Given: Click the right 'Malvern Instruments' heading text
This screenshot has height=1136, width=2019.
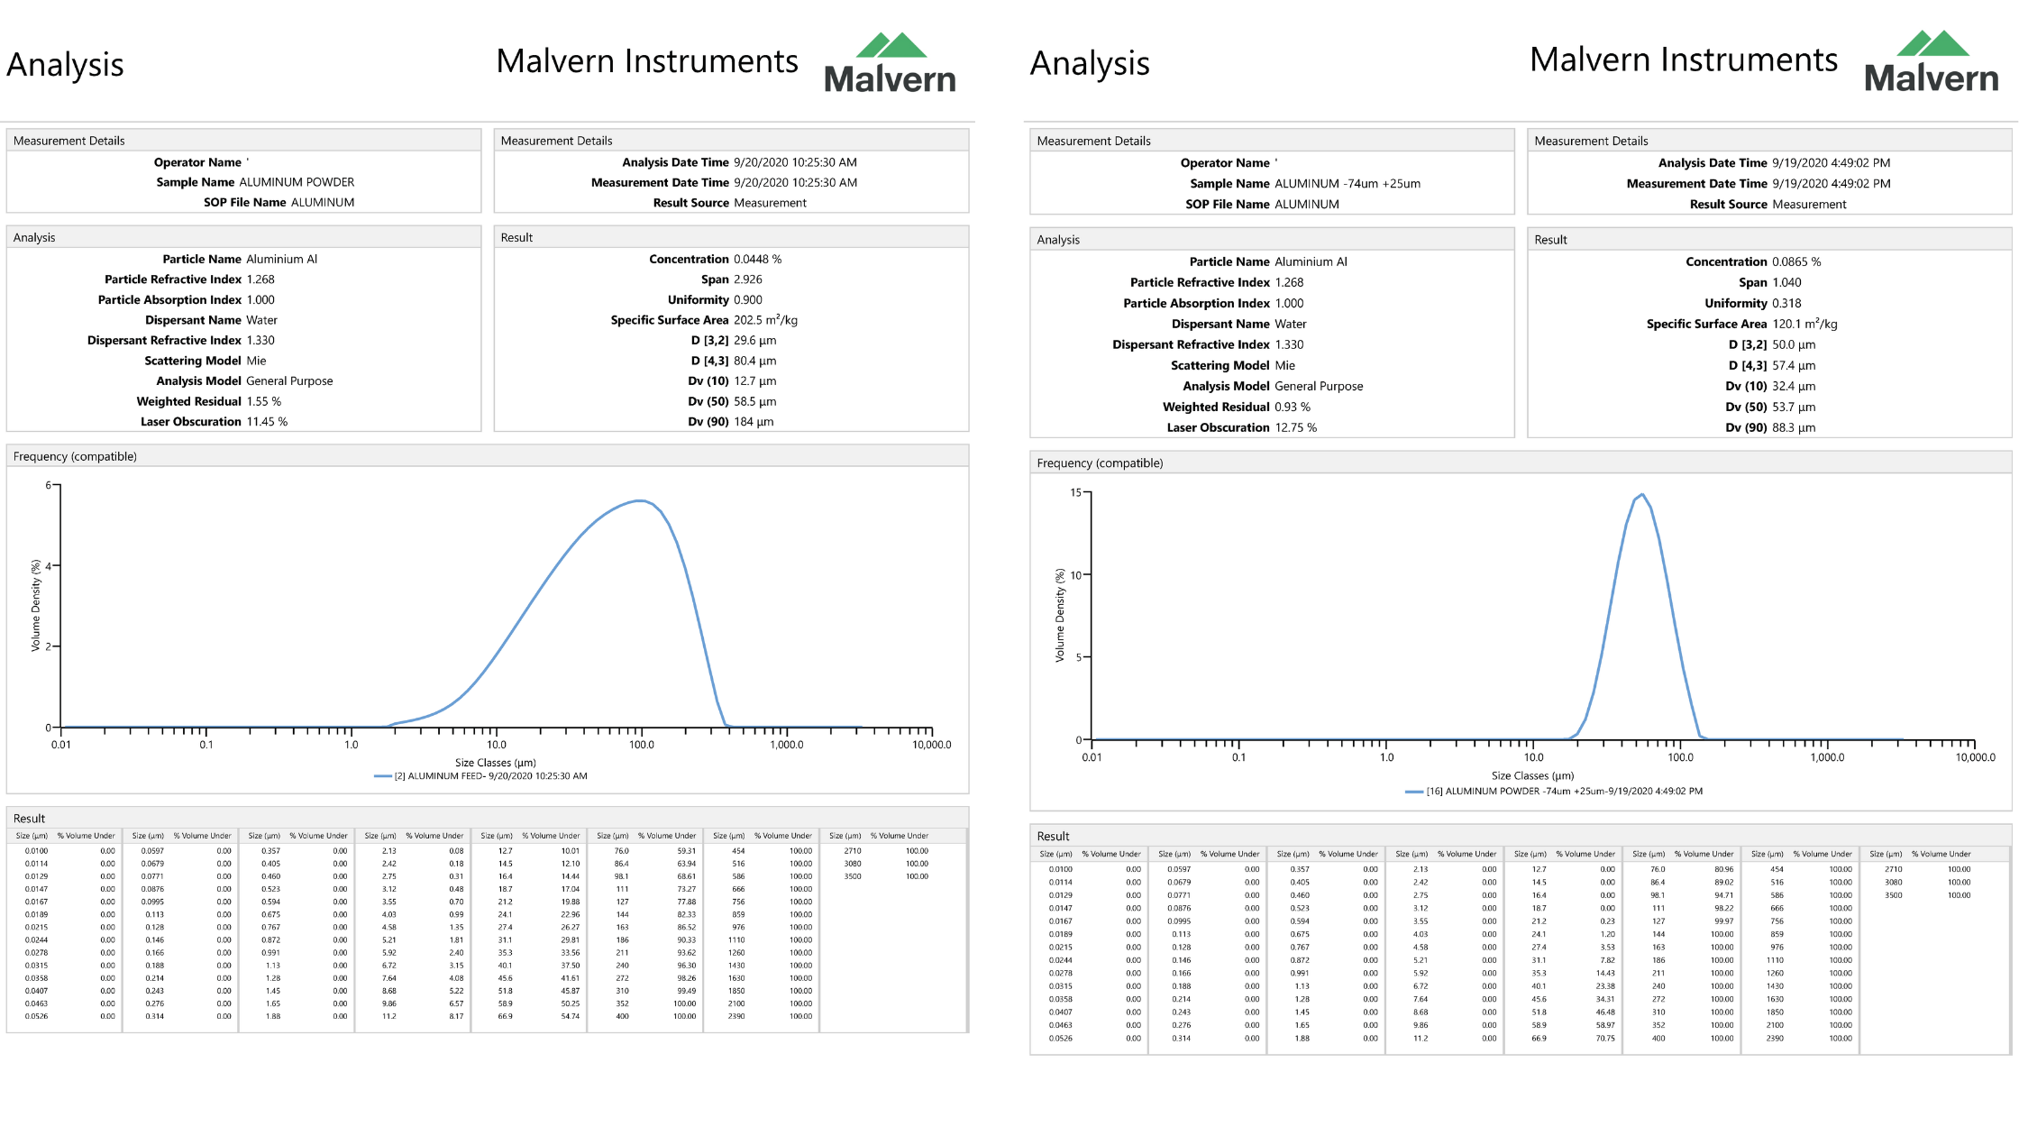Looking at the screenshot, I should click(x=1683, y=60).
